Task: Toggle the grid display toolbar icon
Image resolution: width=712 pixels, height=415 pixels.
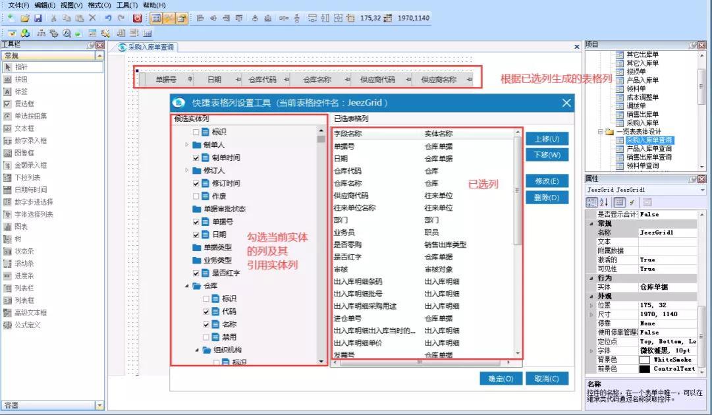Action: tap(155, 18)
